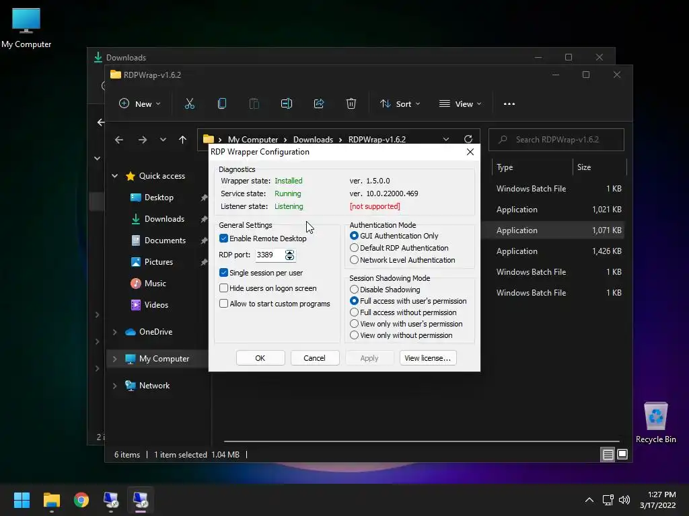Check Allow to start custom programs
Screen dimensions: 689x516
[x=223, y=304]
